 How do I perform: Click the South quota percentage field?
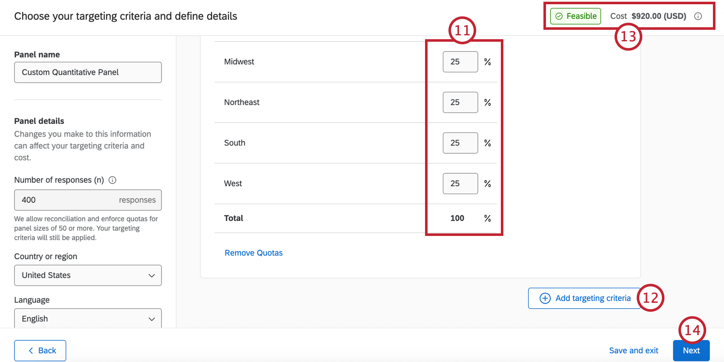(x=460, y=143)
